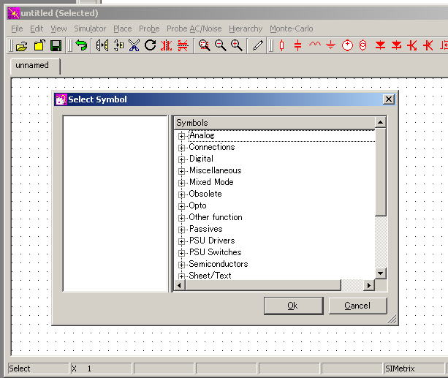Viewport: 448px width, 378px height.
Task: Click the yellow folder with return arrow icon
Action: [x=39, y=45]
